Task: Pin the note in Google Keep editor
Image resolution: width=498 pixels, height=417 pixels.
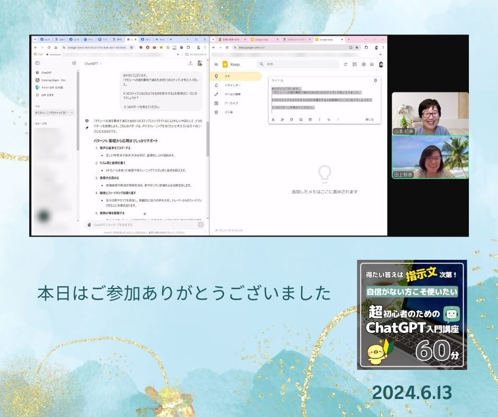Action: 376,80
